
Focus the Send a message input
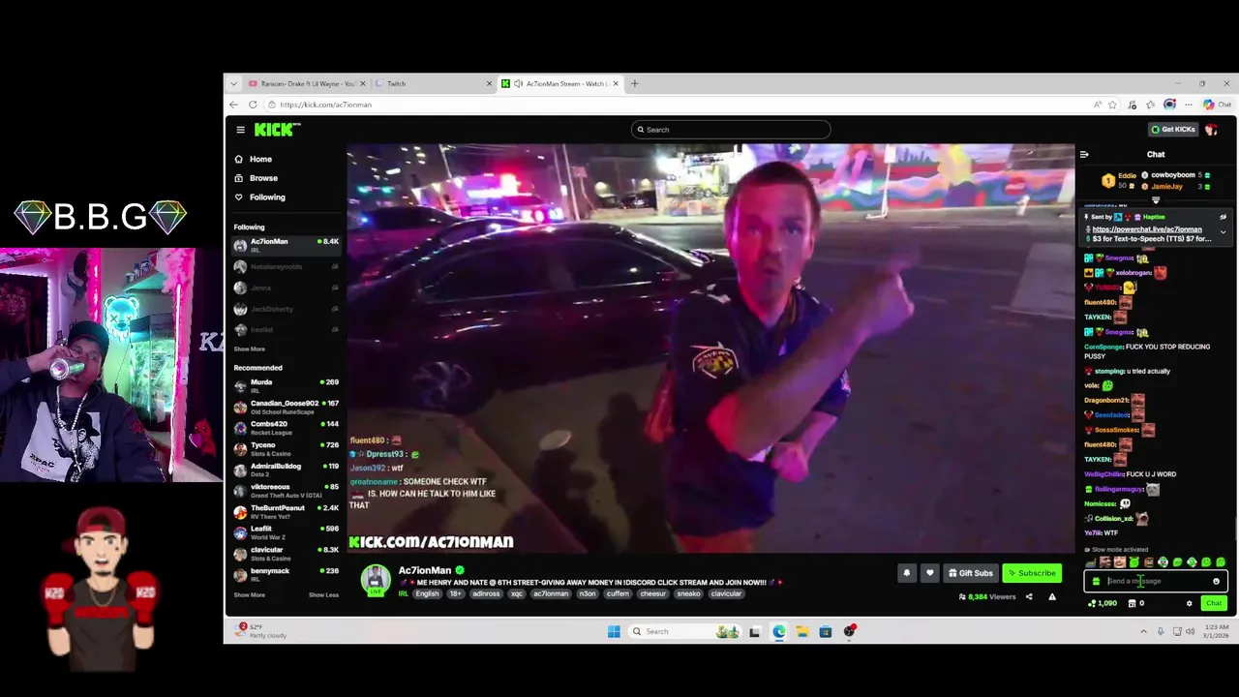pyautogui.click(x=1156, y=582)
